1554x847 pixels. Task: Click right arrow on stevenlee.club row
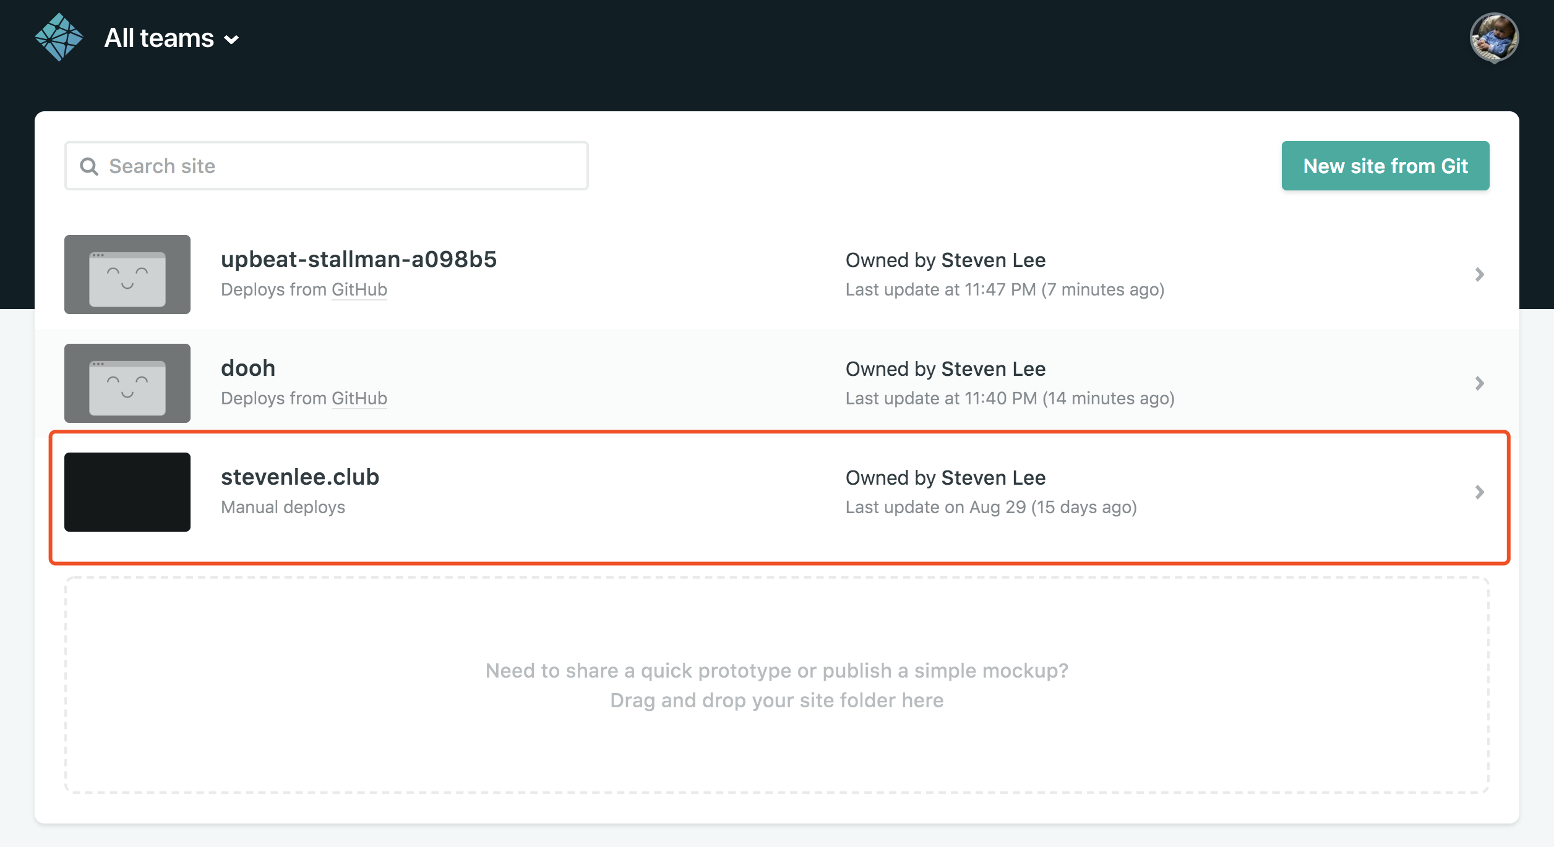pyautogui.click(x=1479, y=492)
